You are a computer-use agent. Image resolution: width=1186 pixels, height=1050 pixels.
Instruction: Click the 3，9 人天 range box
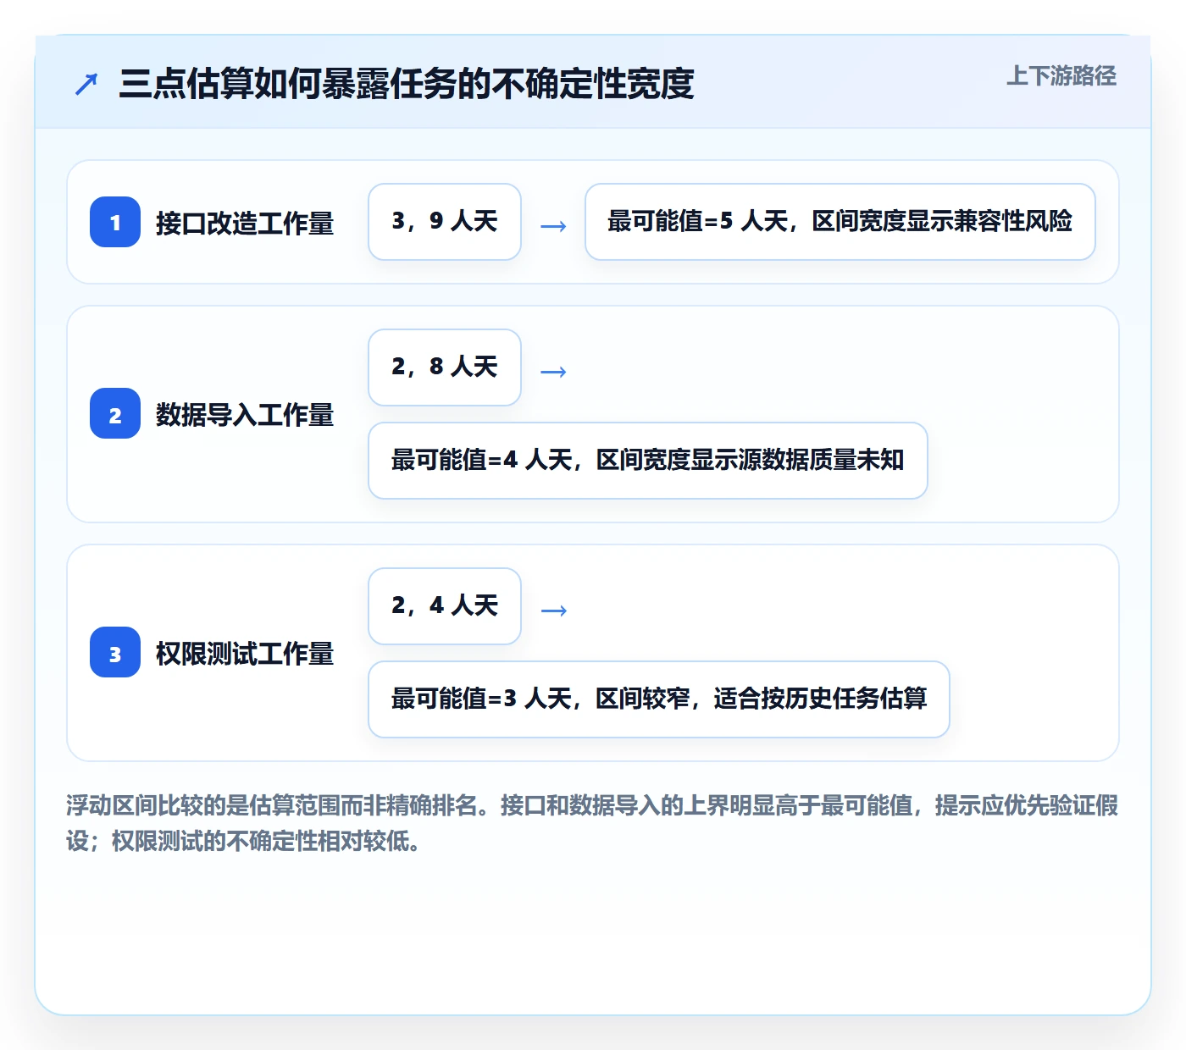pos(445,222)
